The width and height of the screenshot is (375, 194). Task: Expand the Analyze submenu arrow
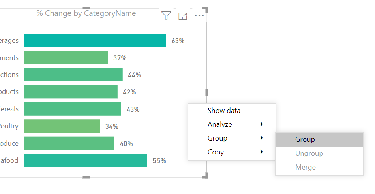pyautogui.click(x=262, y=124)
